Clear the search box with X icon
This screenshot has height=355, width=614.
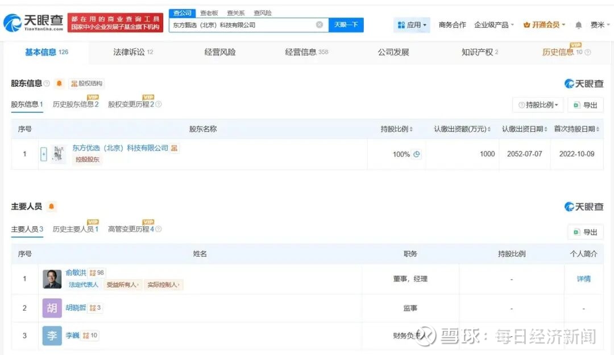[x=320, y=24]
